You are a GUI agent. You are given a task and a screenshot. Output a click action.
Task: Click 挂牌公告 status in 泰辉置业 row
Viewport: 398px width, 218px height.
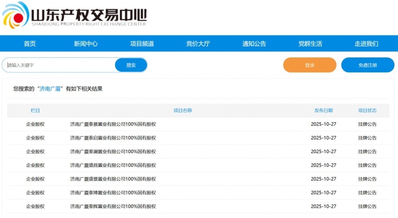click(367, 206)
